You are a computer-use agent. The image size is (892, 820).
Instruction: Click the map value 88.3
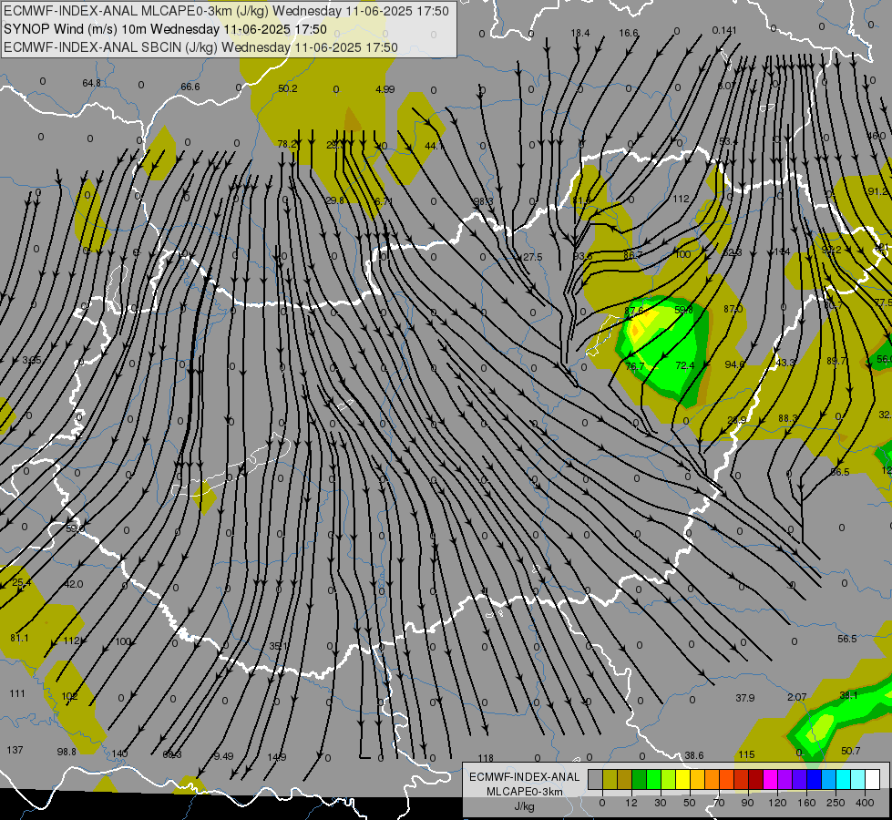coord(788,418)
